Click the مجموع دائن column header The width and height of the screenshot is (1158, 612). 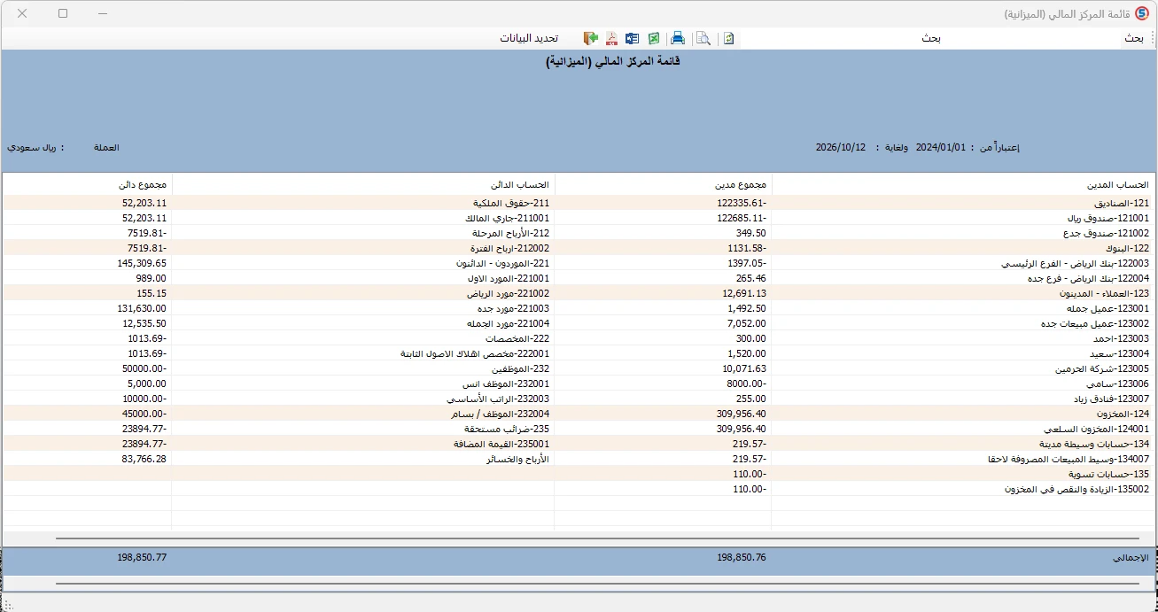pyautogui.click(x=143, y=185)
